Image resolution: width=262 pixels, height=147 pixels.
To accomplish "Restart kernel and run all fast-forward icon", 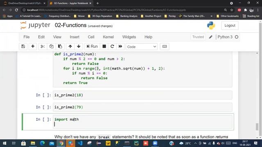I will [x=120, y=47].
